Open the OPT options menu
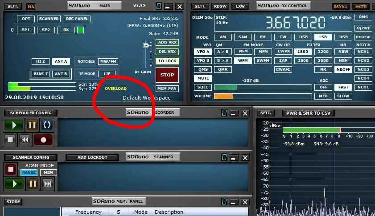The image size is (375, 216). click(26, 19)
